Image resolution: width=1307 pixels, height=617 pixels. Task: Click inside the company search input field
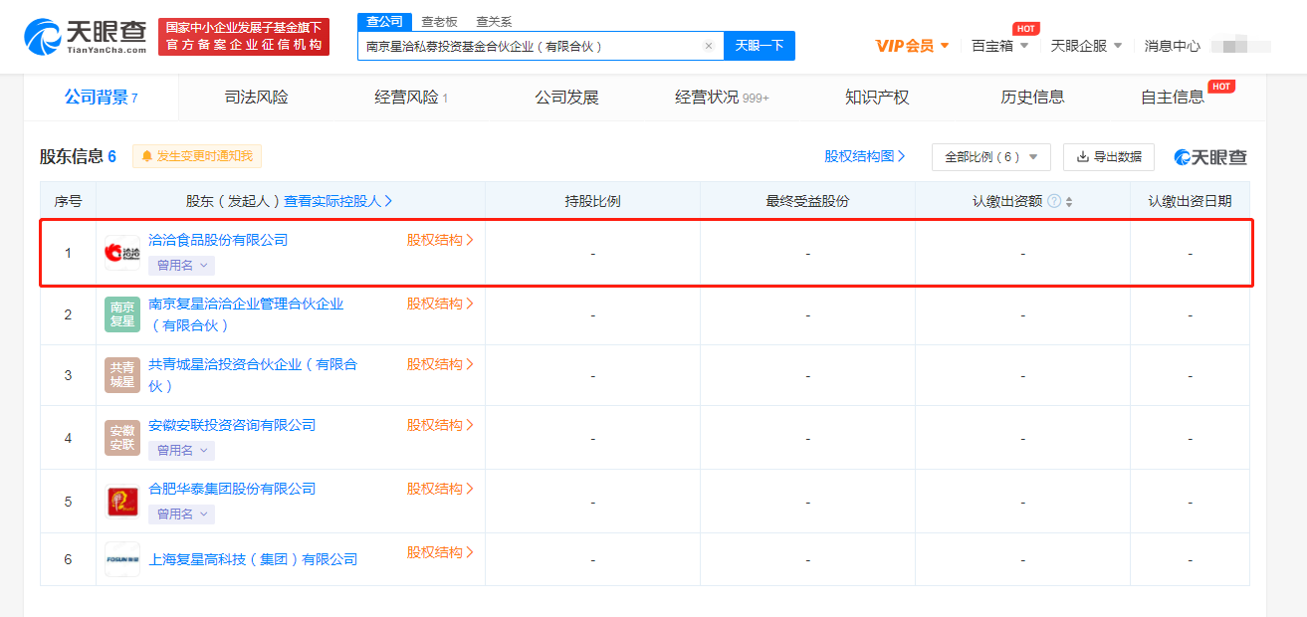coord(533,46)
